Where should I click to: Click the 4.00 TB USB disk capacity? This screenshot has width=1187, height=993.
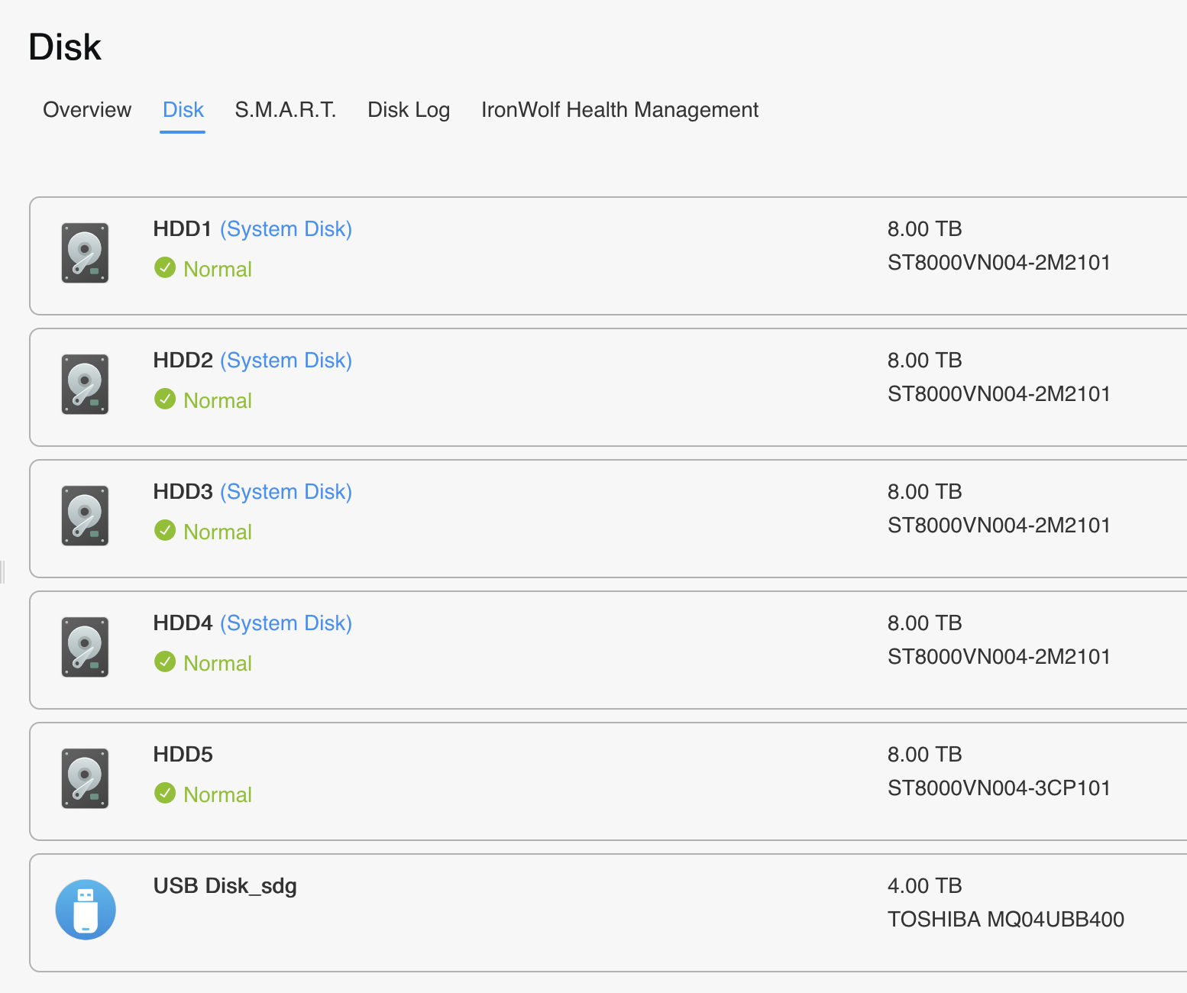924,886
